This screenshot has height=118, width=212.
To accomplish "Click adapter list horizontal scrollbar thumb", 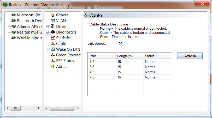I will pyautogui.click(x=16, y=108).
